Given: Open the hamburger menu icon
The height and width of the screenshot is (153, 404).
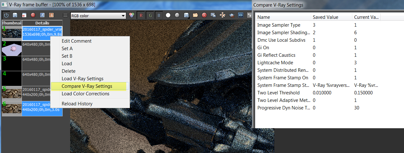Looking at the screenshot, I should 65,15.
